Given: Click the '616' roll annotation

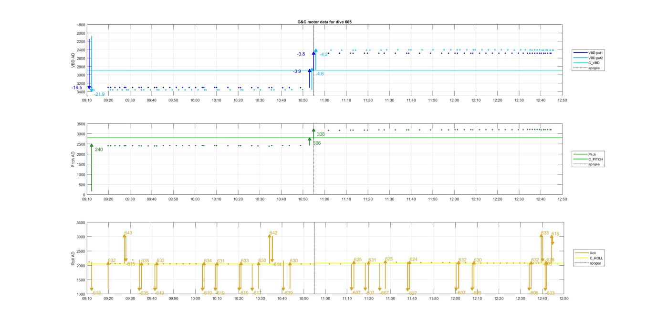Looking at the screenshot, I should 555,234.
